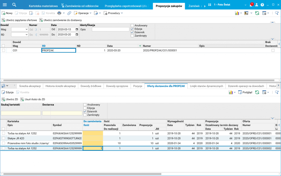Viewport: 281px width, 176px height.
Task: Open the Procedury dropdown menu
Action: point(113,13)
